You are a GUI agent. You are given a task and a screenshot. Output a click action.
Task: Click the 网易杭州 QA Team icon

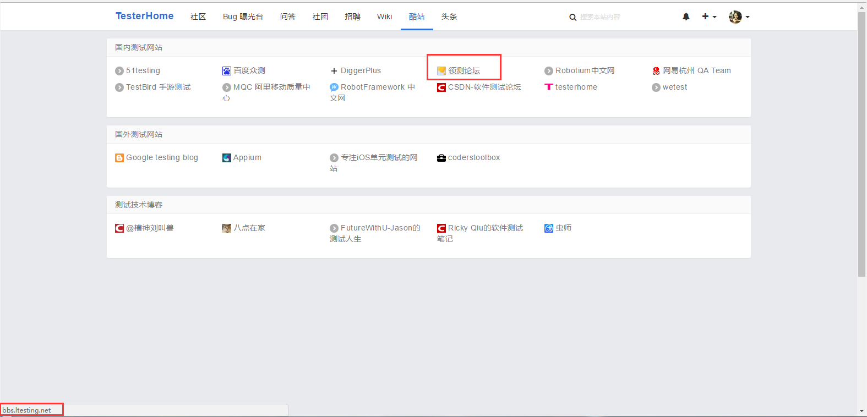coord(656,71)
